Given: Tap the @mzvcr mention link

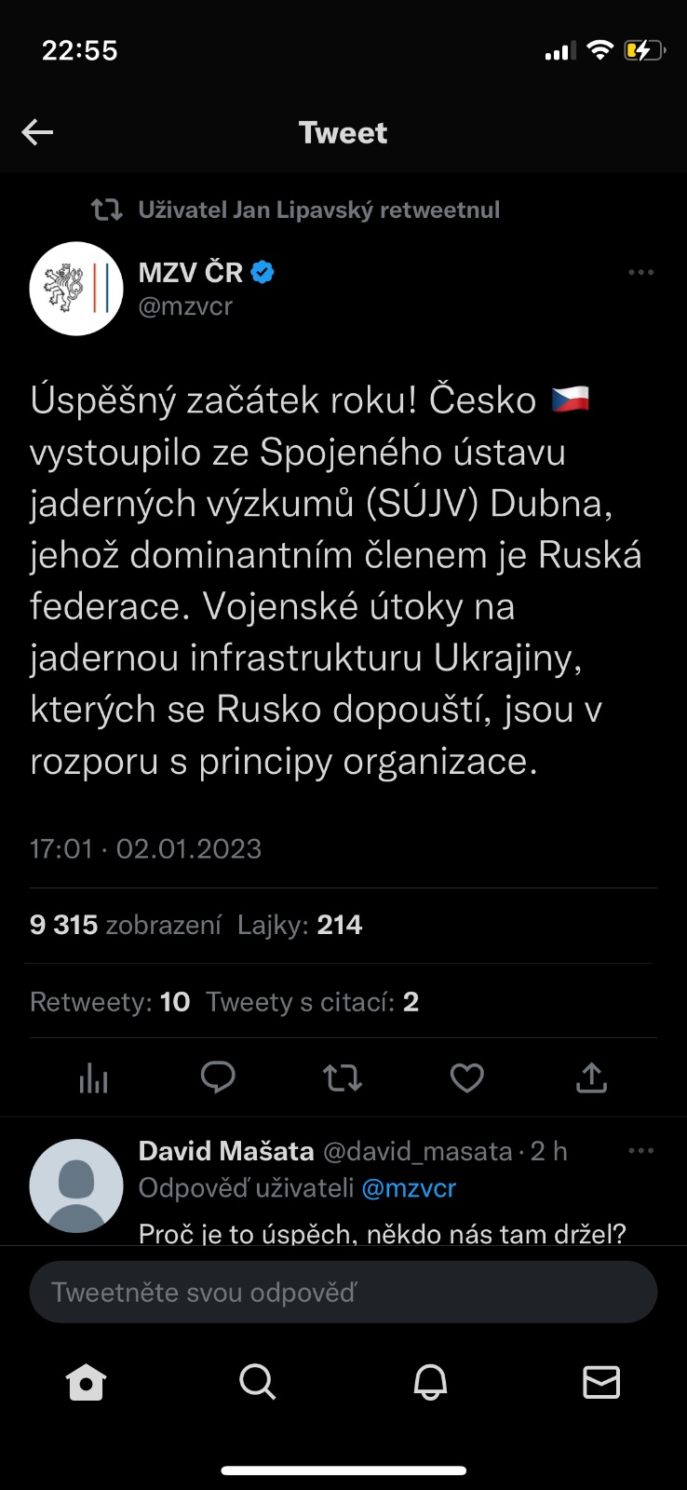Looking at the screenshot, I should click(x=409, y=1188).
